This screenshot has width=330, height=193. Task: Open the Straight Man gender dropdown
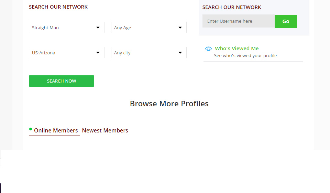(62, 28)
